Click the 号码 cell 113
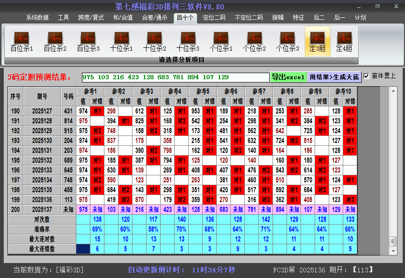 coord(68,200)
